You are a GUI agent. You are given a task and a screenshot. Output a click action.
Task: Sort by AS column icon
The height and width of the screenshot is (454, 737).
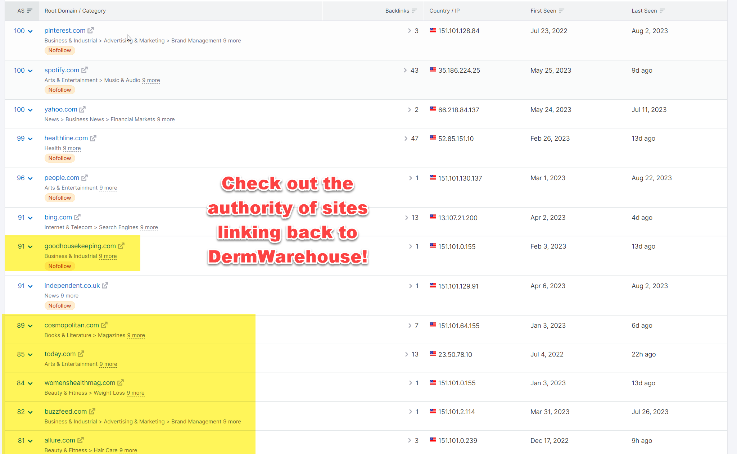pos(30,11)
